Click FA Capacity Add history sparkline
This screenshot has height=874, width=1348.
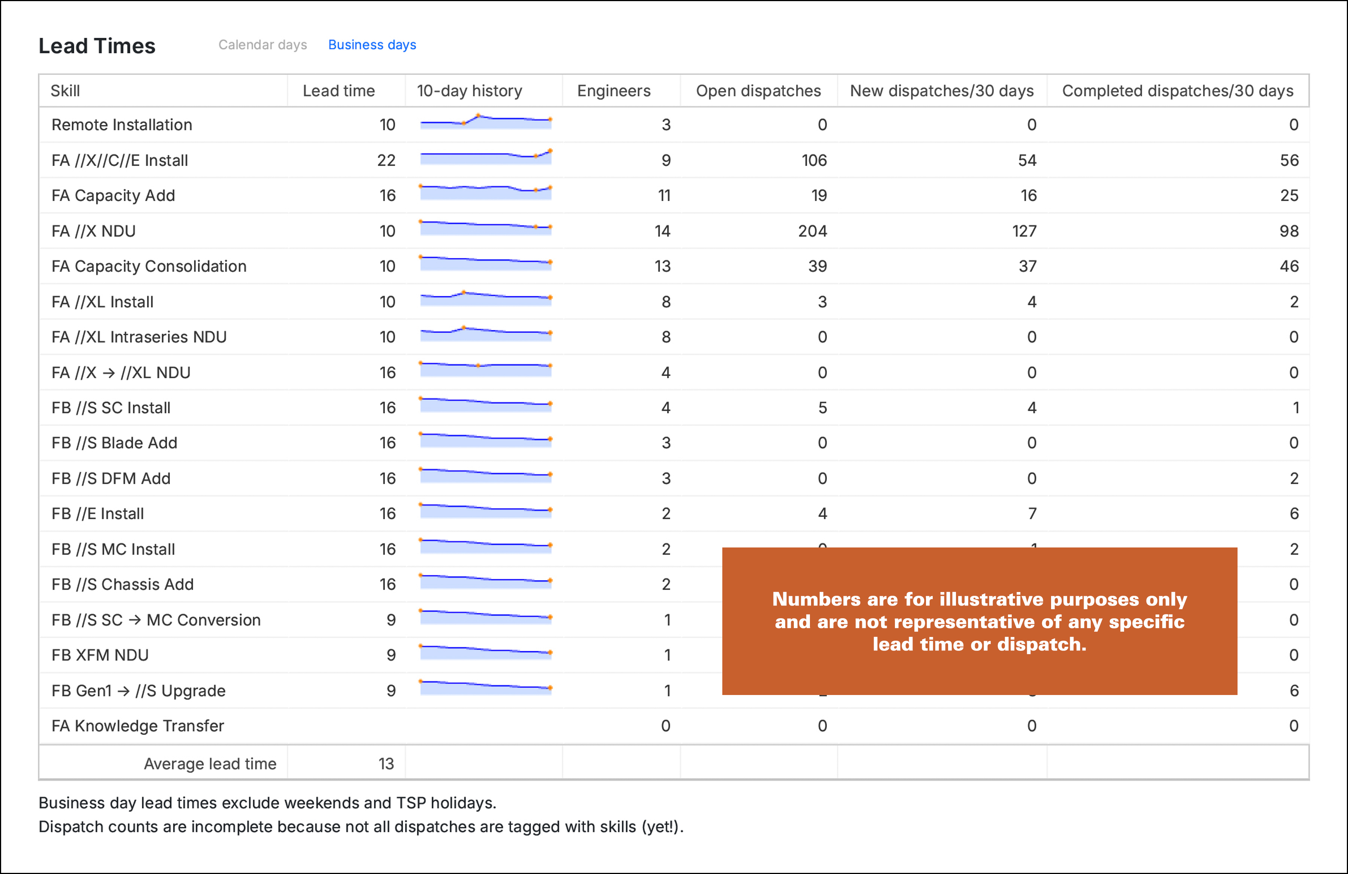[x=485, y=192]
